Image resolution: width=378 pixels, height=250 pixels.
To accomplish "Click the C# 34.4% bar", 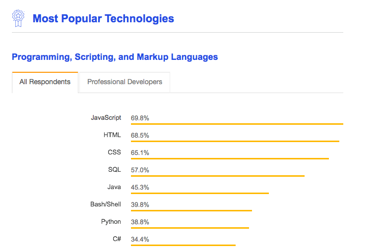I will (x=183, y=245).
